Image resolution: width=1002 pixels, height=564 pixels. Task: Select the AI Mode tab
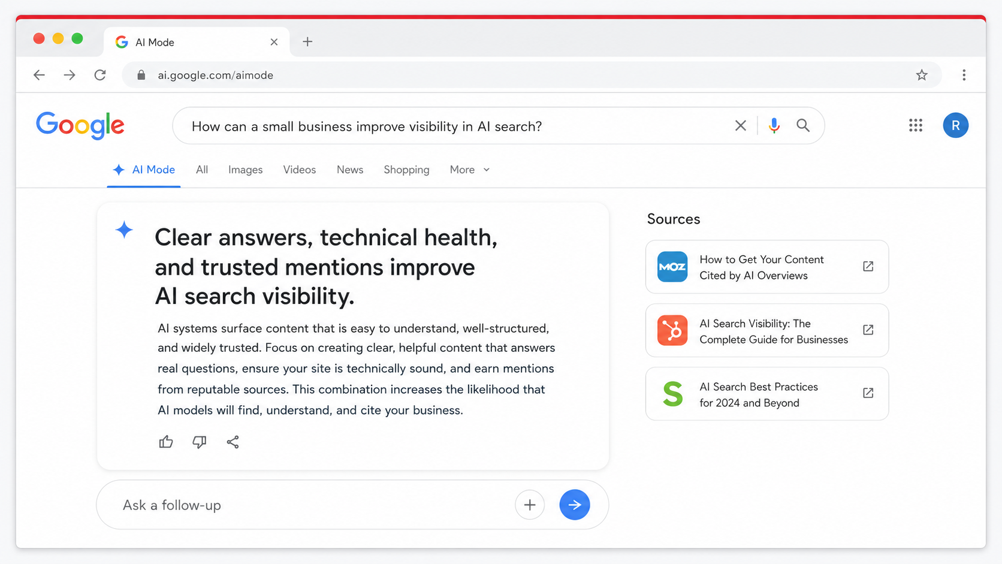[x=144, y=170]
